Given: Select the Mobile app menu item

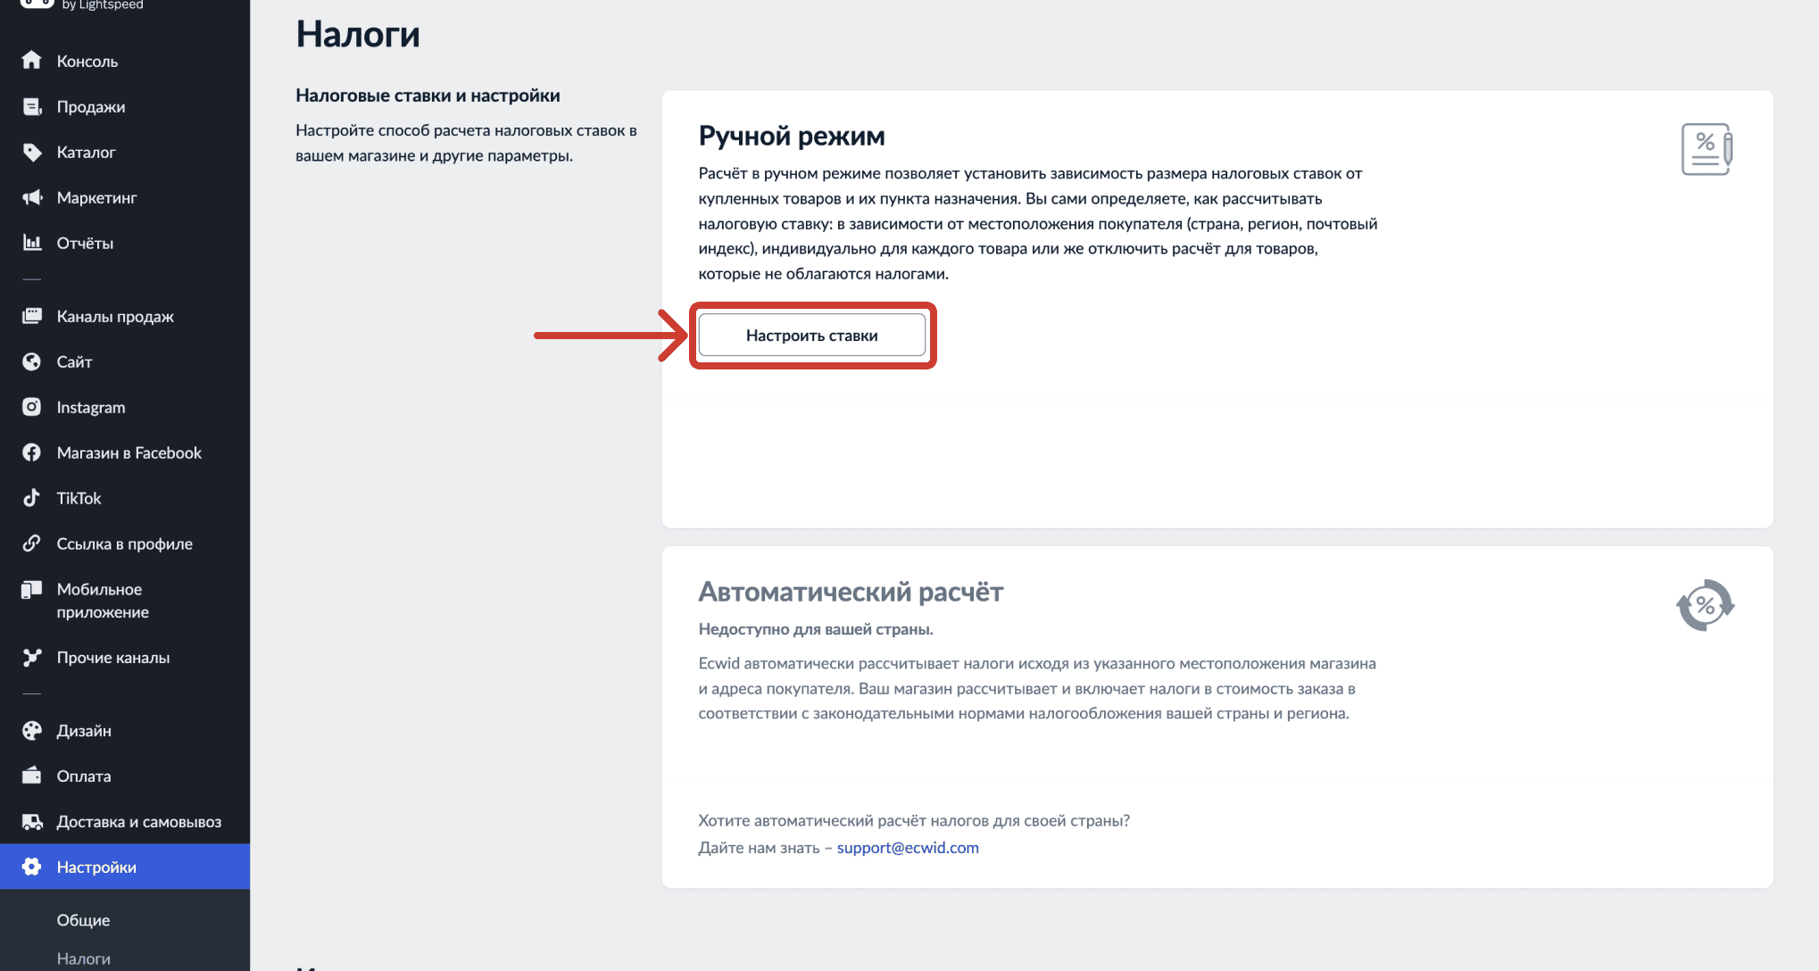Looking at the screenshot, I should click(x=102, y=601).
